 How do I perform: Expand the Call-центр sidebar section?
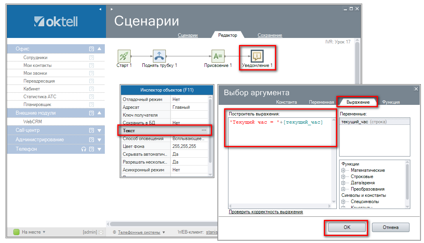99,130
